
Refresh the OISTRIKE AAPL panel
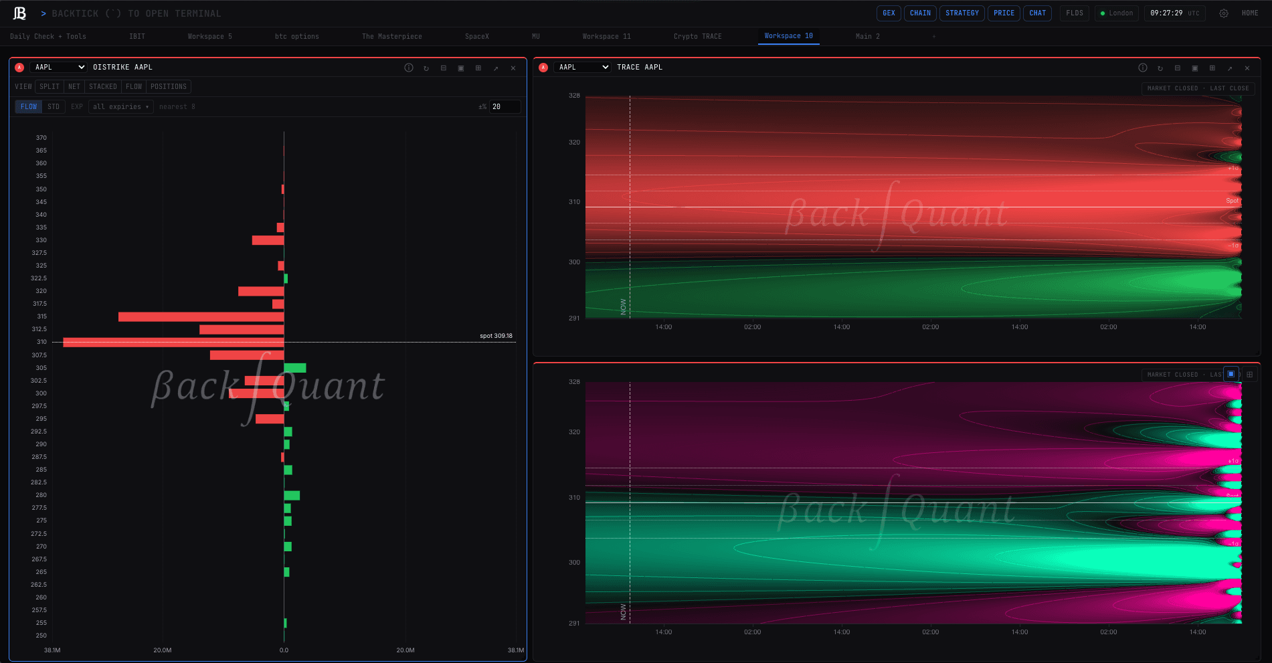pyautogui.click(x=426, y=68)
